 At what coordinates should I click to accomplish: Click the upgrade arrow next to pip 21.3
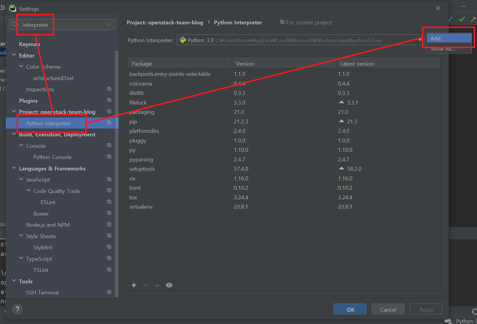tap(341, 121)
